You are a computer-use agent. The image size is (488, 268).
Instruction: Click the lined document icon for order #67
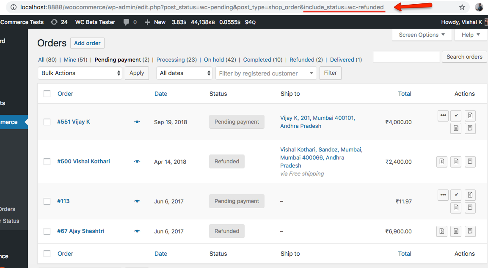[x=456, y=231]
